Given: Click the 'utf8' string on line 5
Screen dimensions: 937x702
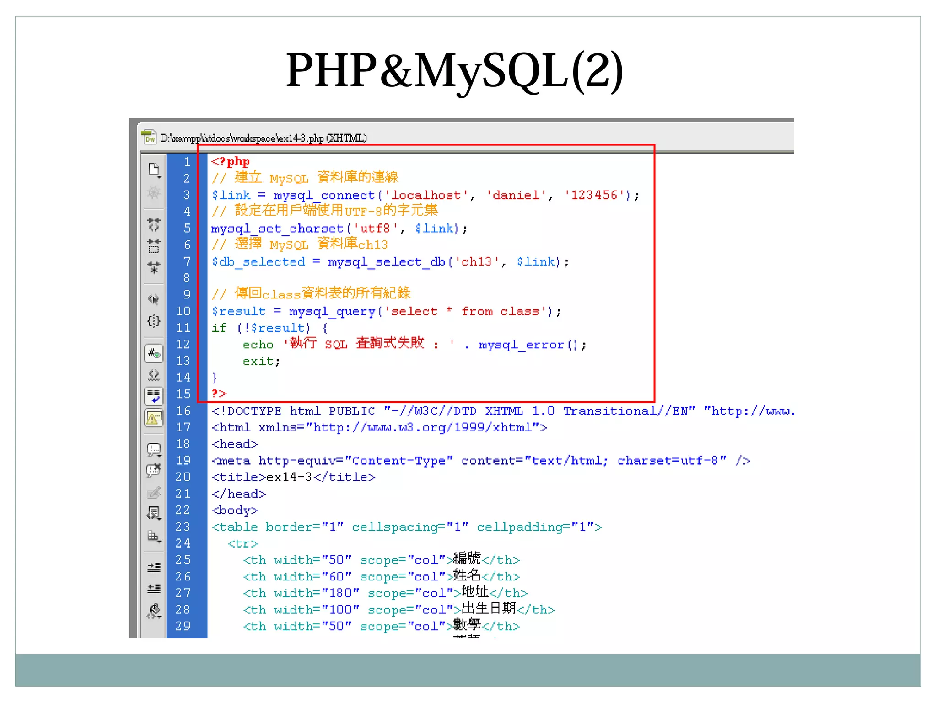Looking at the screenshot, I should pyautogui.click(x=375, y=229).
